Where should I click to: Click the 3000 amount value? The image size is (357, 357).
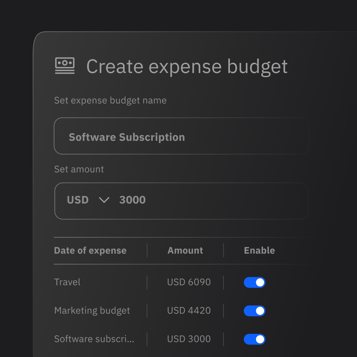click(132, 200)
